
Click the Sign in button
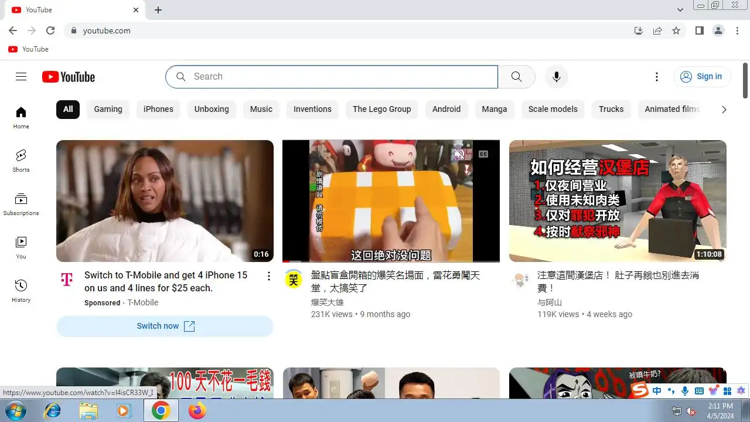[x=701, y=77]
